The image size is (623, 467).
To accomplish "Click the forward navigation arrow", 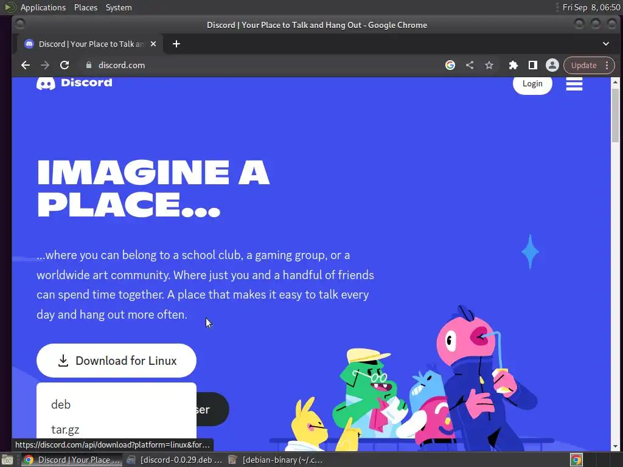I will pos(45,65).
